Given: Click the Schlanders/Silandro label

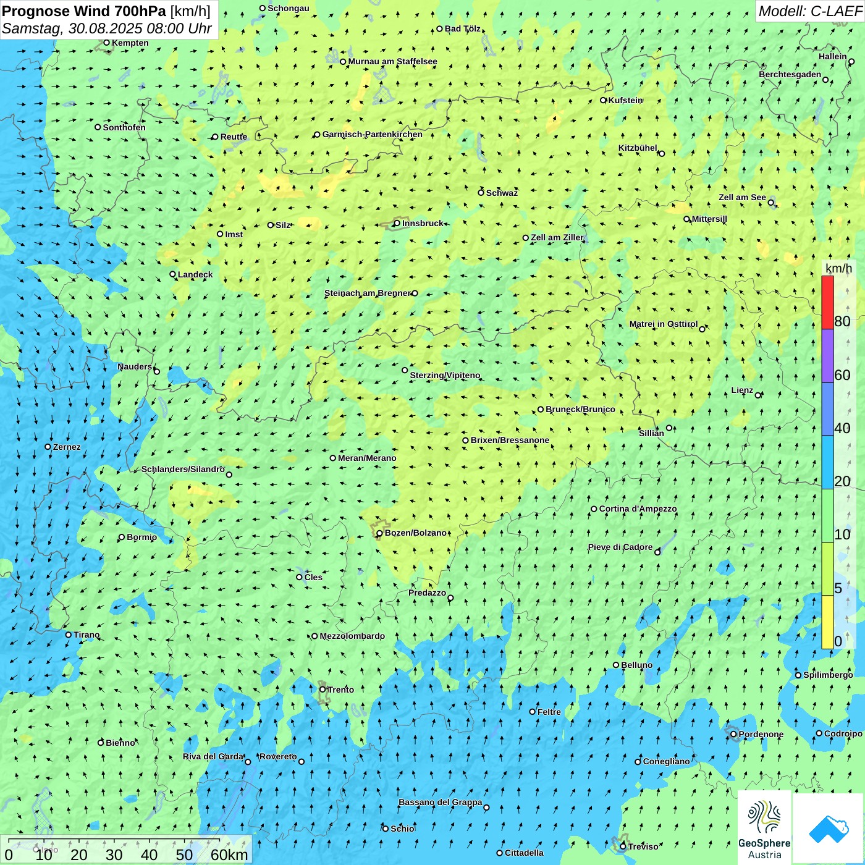Looking at the screenshot, I should coord(183,469).
